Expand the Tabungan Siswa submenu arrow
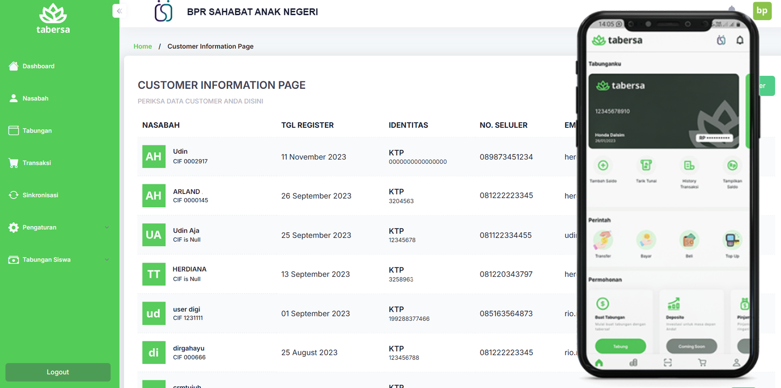Image resolution: width=781 pixels, height=388 pixels. [107, 260]
